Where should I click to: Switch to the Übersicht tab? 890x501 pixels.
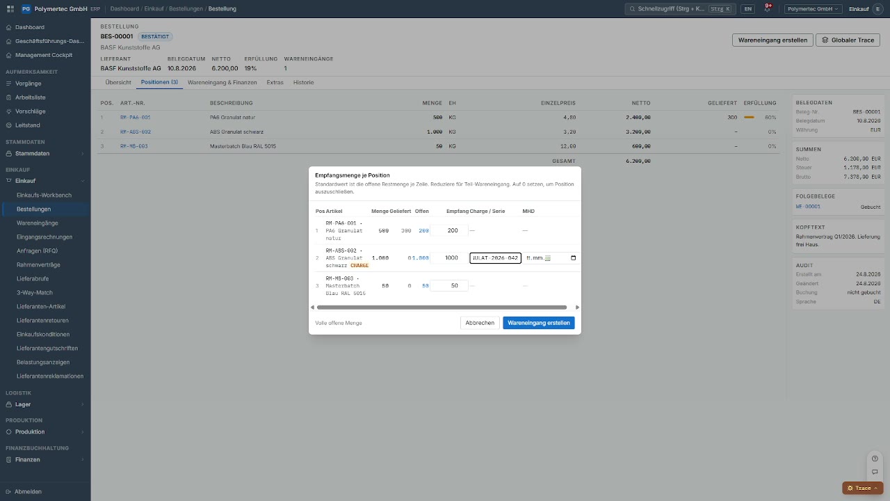(118, 82)
